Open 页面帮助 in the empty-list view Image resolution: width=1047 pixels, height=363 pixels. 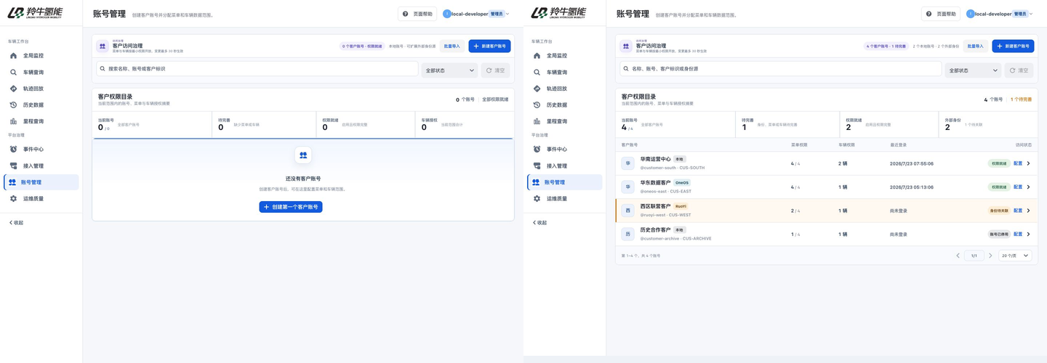pos(417,14)
